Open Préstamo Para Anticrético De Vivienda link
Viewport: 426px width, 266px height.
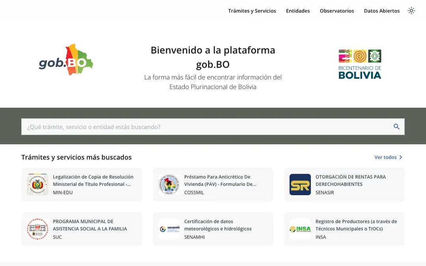tap(220, 180)
